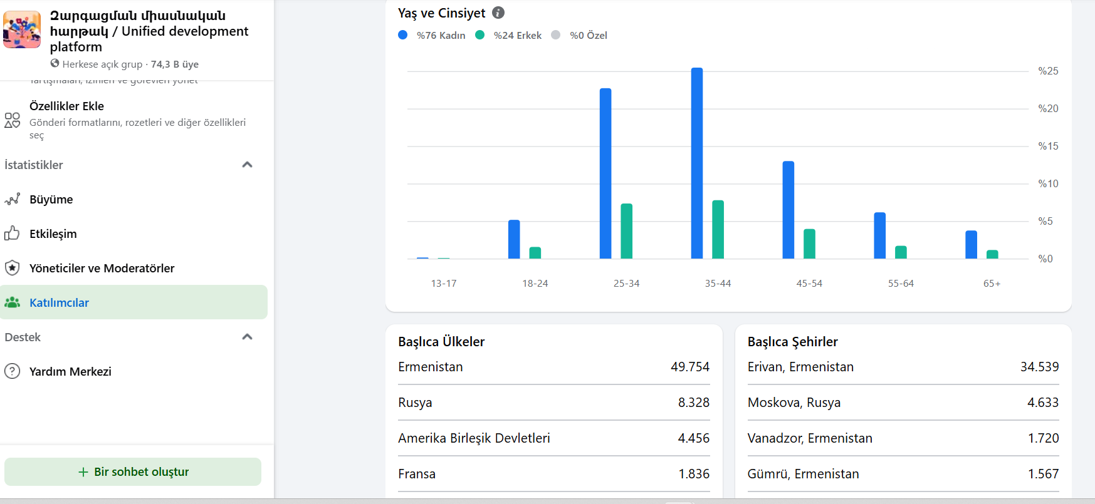Open Özellikler Ekle menu item
The height and width of the screenshot is (504, 1095).
134,120
